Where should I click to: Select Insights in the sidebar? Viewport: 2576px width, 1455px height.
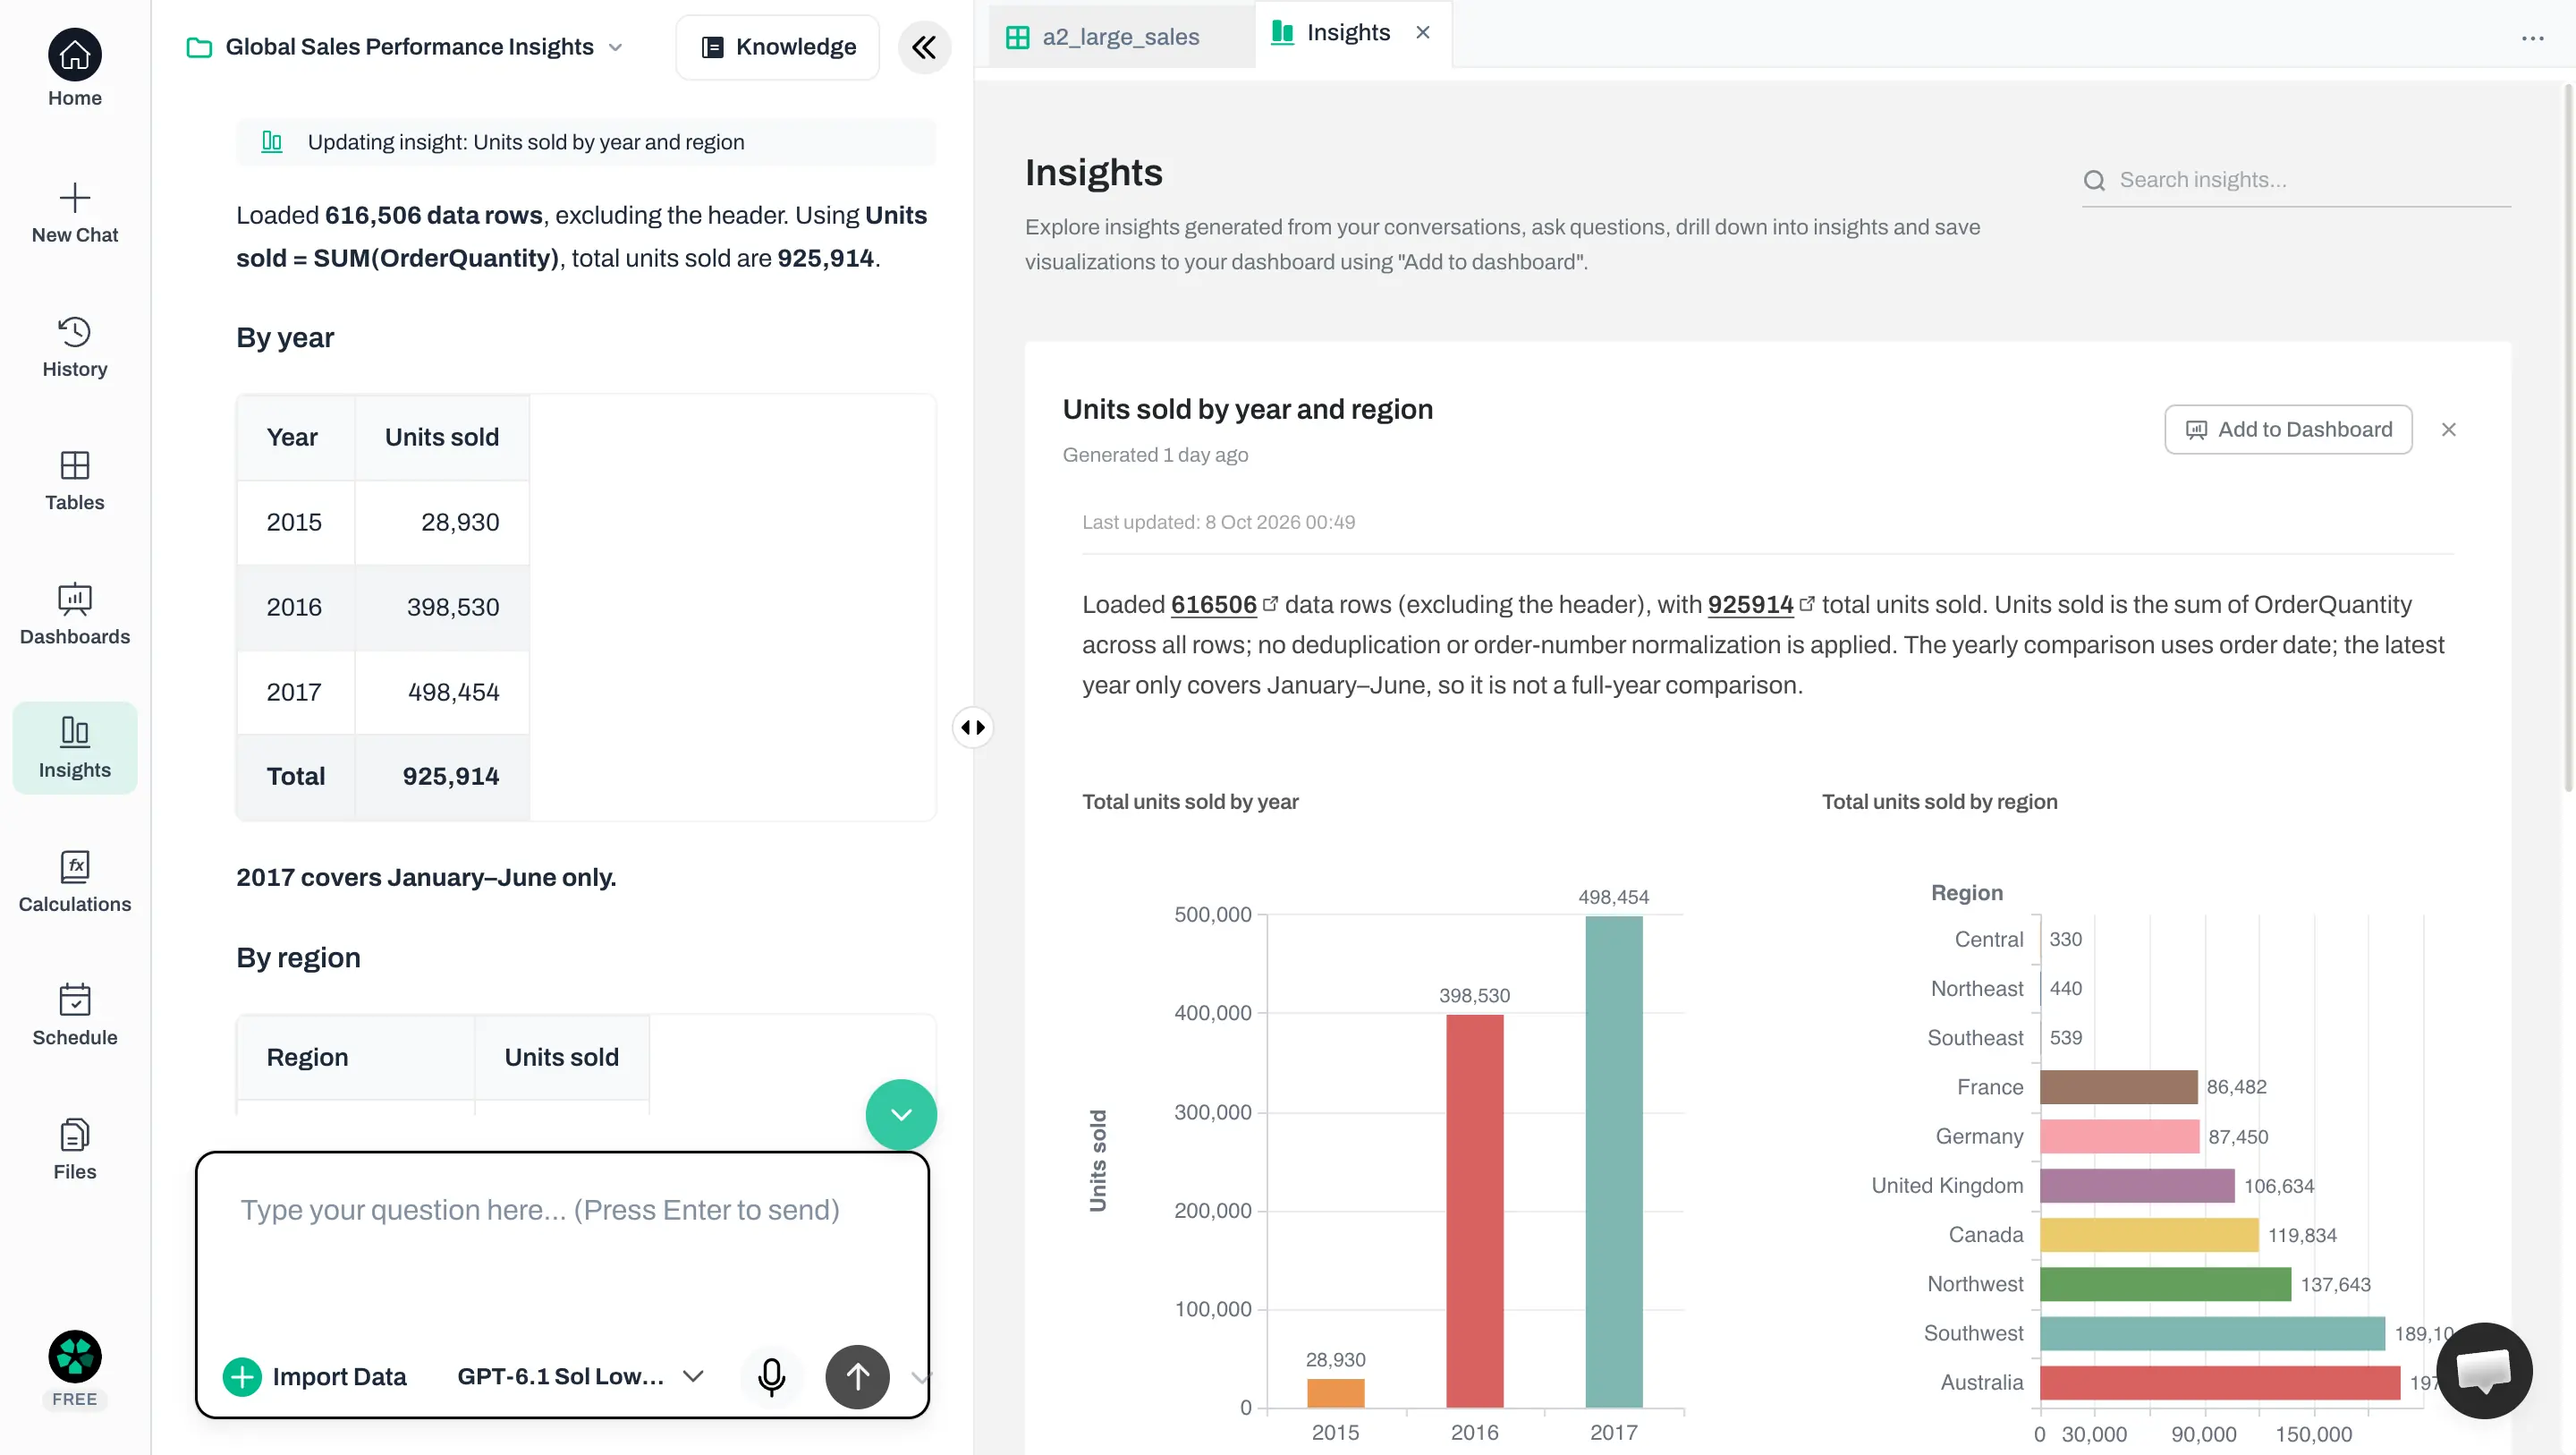pyautogui.click(x=75, y=747)
